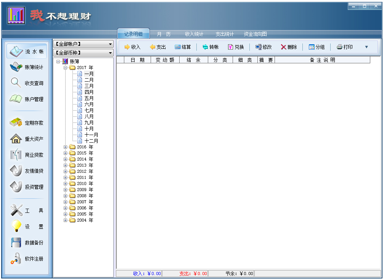Click the 收入: ¥0.00 status text
The width and height of the screenshot is (384, 280).
[x=147, y=274]
